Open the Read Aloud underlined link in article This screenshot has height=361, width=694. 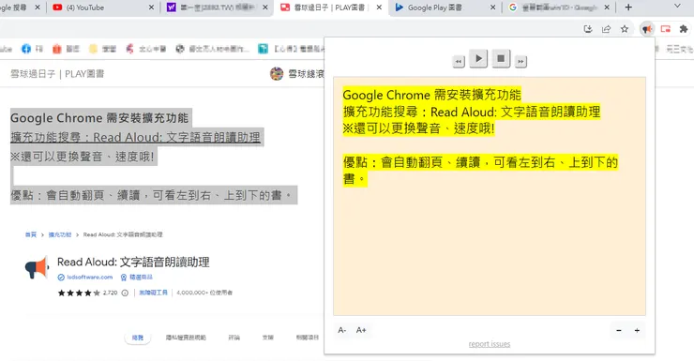coord(135,138)
